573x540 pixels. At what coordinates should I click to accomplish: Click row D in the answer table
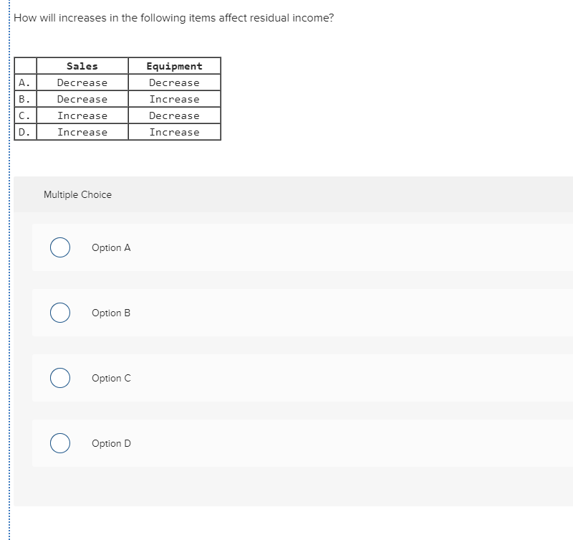tap(24, 132)
